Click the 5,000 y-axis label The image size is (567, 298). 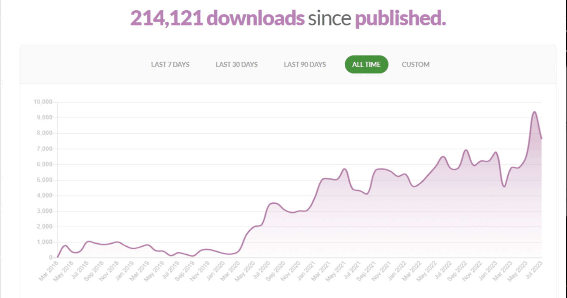pyautogui.click(x=44, y=180)
